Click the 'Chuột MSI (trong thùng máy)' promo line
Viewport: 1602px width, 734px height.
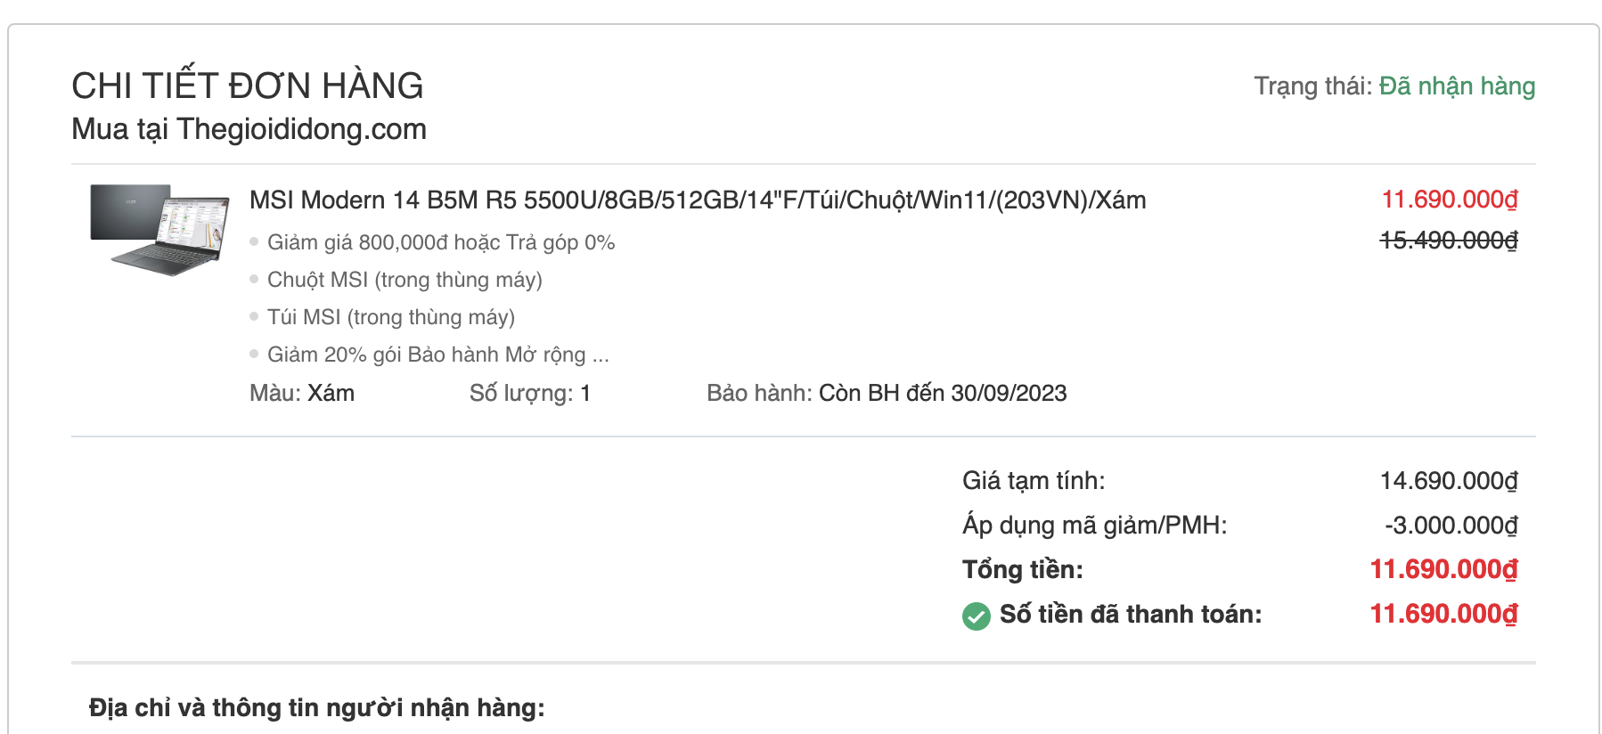(x=405, y=280)
